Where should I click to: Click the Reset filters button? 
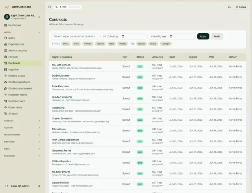[x=217, y=36]
